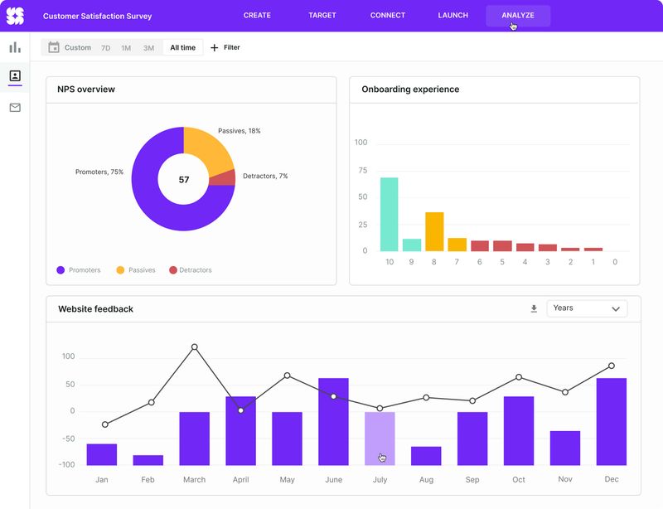Screen dimensions: 663x509
Task: Download the Website feedback chart
Action: pos(534,309)
